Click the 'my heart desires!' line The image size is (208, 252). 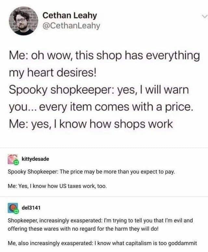pos(52,73)
